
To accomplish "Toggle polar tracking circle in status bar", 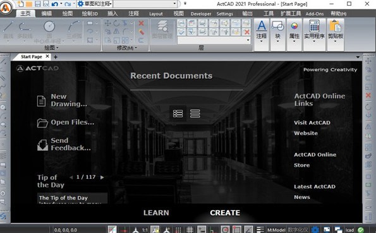I will (x=225, y=230).
